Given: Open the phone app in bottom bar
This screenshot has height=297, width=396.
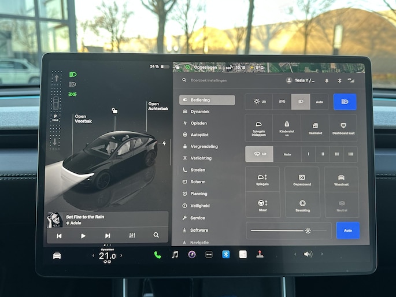Looking at the screenshot, I should (157, 254).
